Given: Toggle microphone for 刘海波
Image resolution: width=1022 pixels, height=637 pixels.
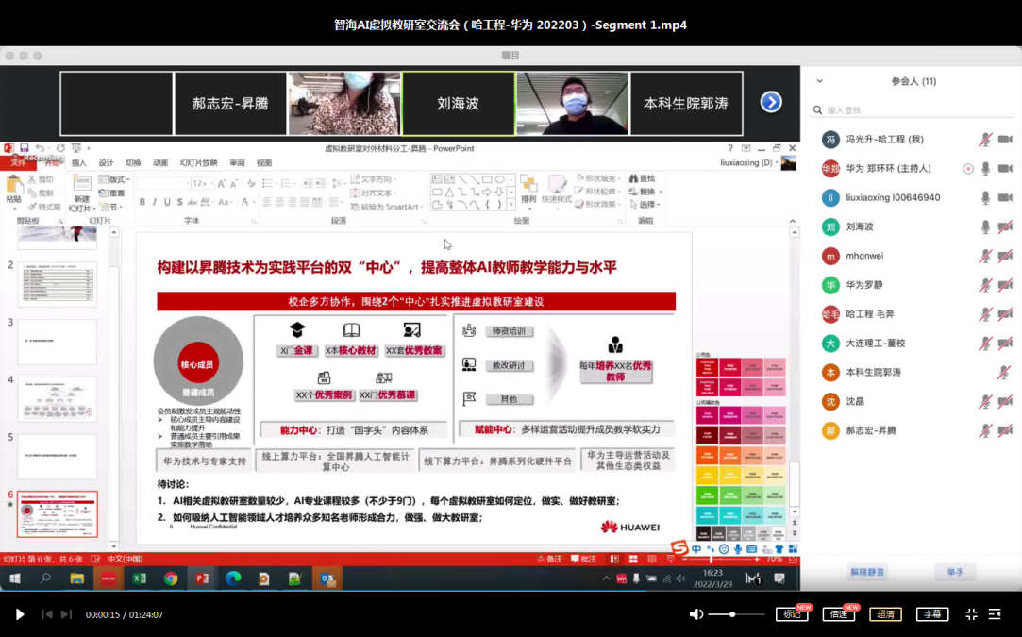Looking at the screenshot, I should (985, 226).
